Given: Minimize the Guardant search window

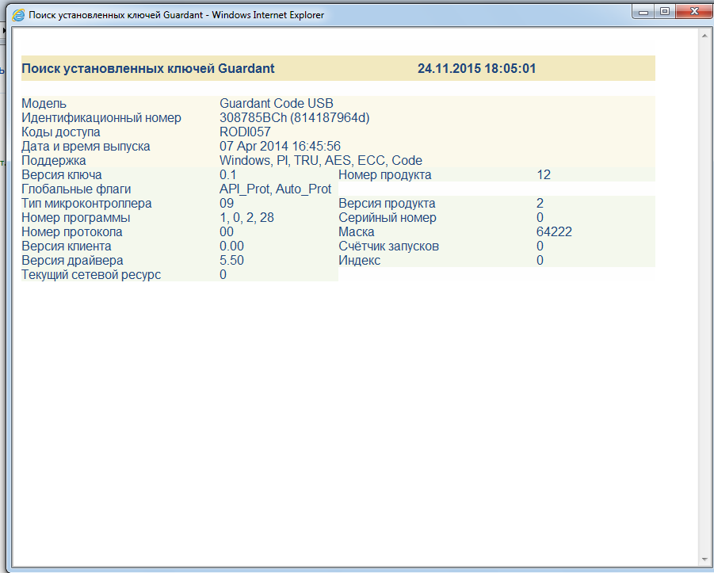Looking at the screenshot, I should (643, 12).
